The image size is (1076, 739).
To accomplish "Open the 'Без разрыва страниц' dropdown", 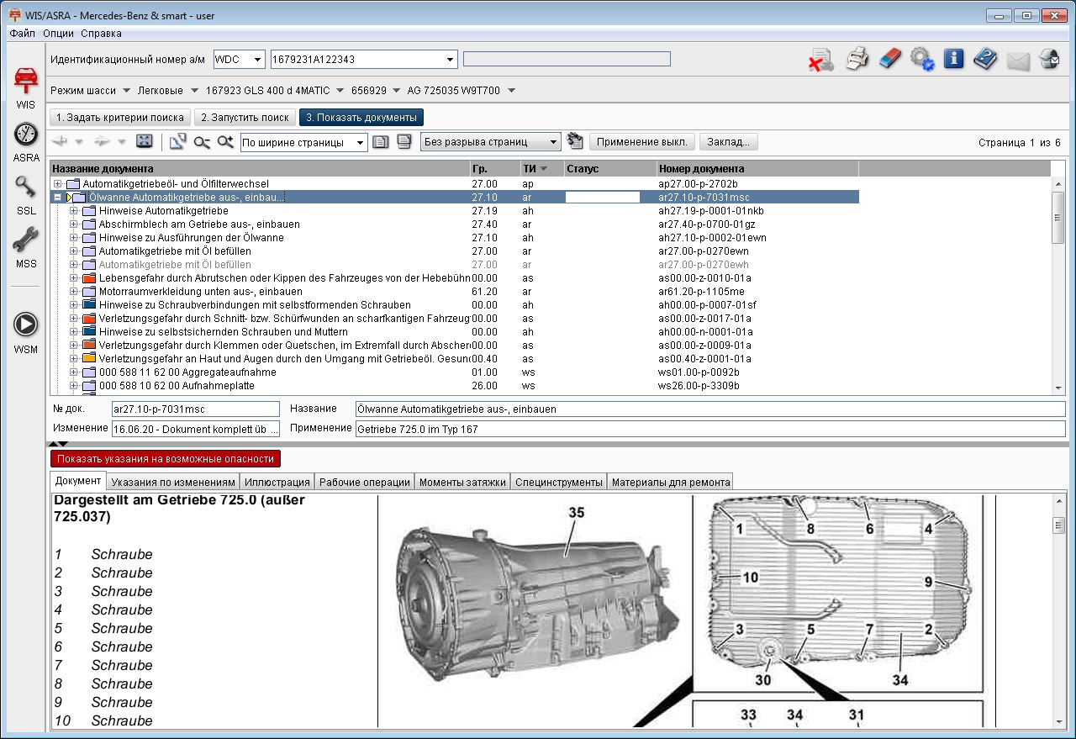I will click(552, 143).
